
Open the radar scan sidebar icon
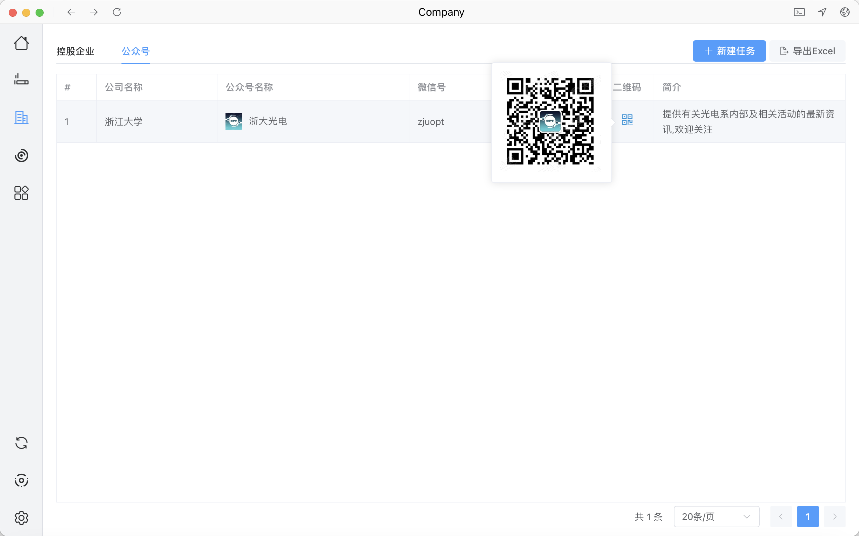[x=21, y=155]
